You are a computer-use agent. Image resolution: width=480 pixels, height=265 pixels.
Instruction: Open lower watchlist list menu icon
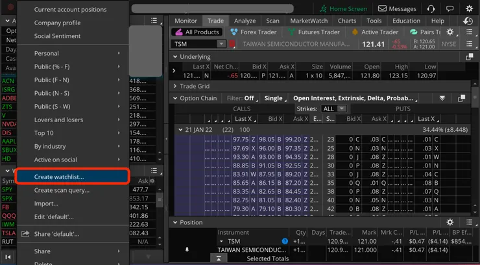point(154,171)
